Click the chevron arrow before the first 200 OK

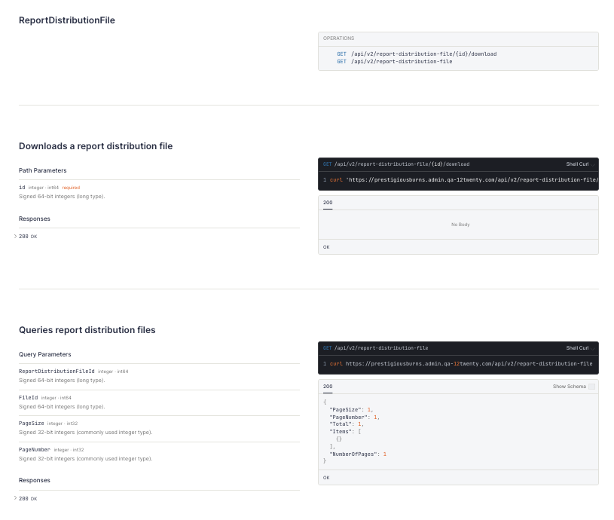pyautogui.click(x=15, y=237)
